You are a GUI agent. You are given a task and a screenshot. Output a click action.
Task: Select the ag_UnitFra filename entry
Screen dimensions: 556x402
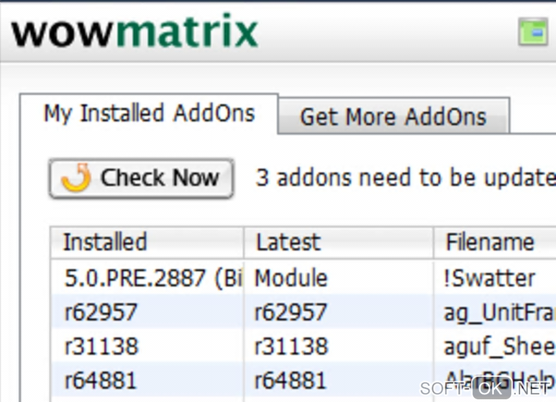tap(494, 312)
